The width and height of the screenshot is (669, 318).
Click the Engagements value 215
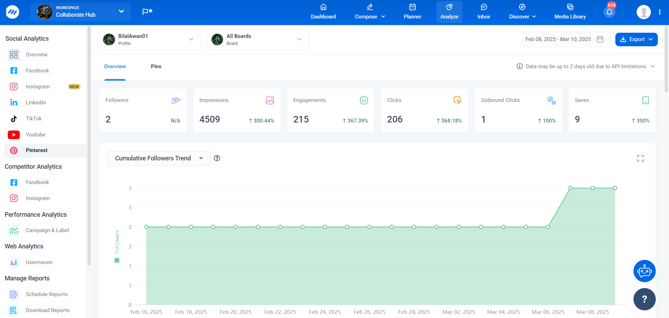[301, 119]
